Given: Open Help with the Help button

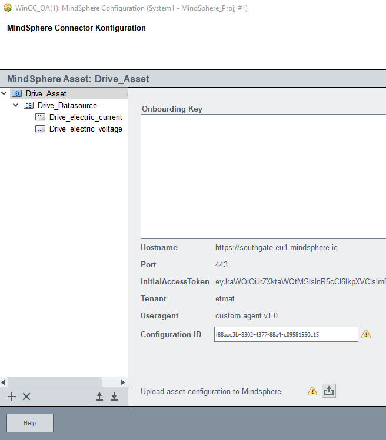Looking at the screenshot, I should [x=30, y=423].
